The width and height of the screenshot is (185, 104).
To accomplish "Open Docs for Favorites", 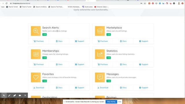I will [x=59, y=88].
